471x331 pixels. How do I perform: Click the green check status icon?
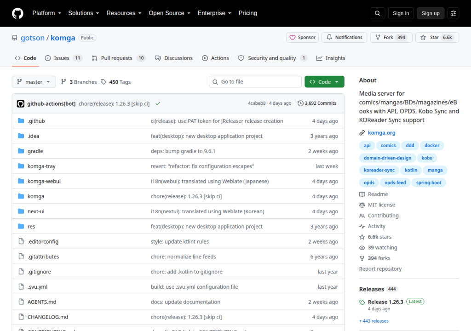[158, 103]
